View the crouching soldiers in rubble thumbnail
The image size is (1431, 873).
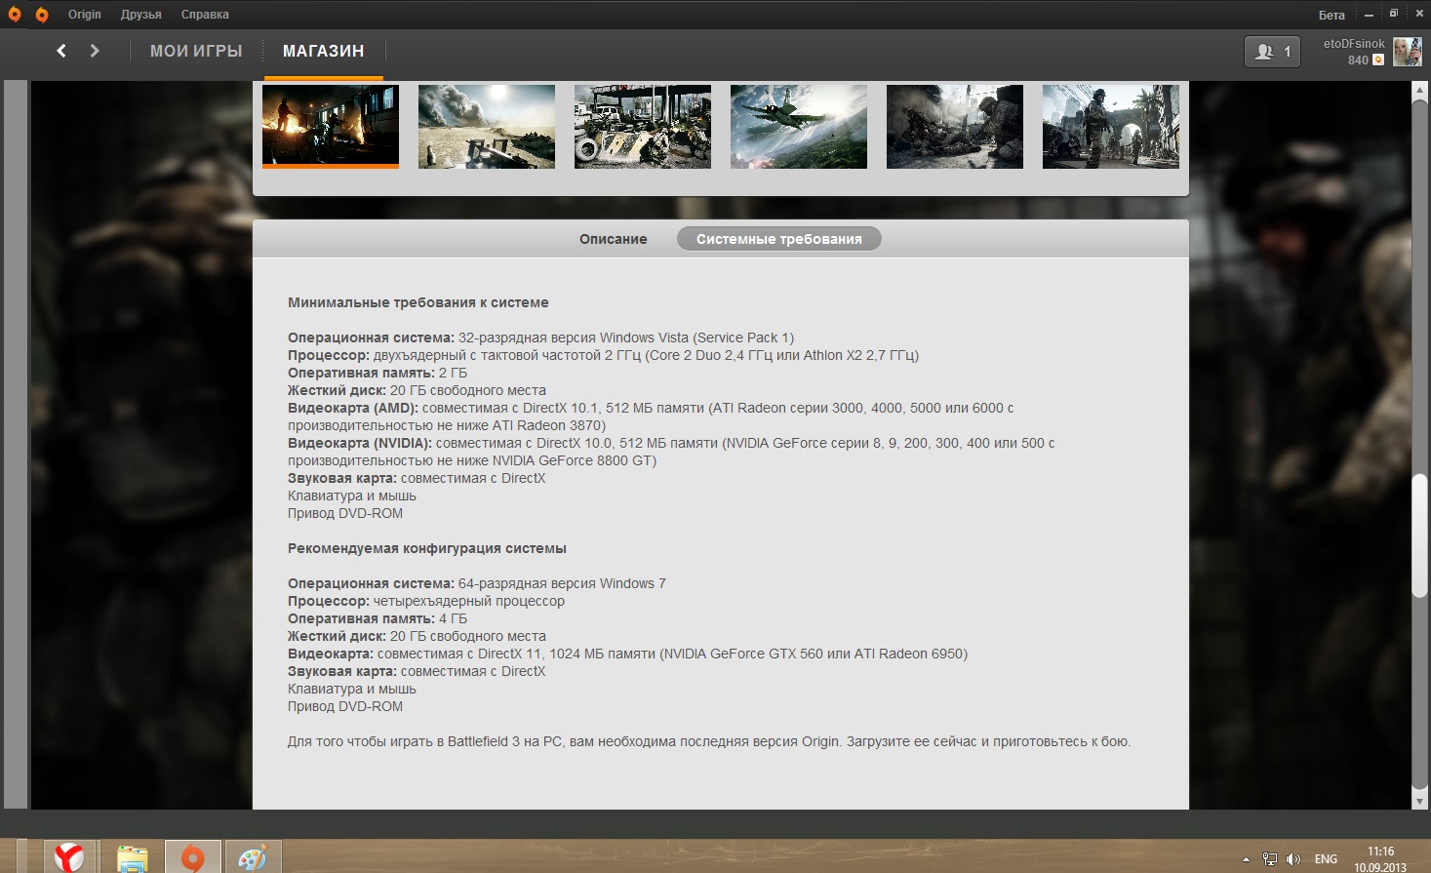955,126
